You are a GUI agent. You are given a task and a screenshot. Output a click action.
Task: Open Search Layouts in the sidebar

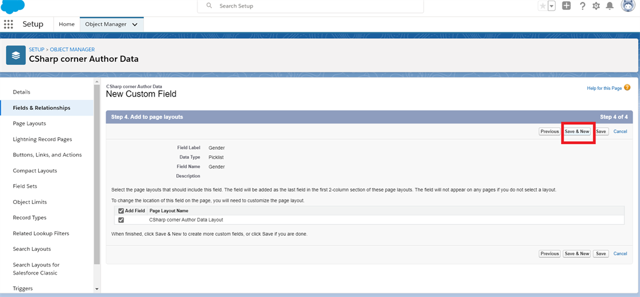pyautogui.click(x=32, y=249)
